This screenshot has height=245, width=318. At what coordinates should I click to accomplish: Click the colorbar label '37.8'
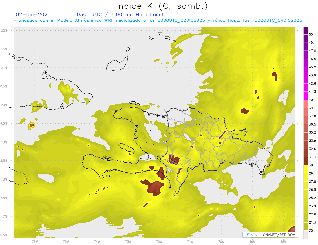(x=312, y=116)
